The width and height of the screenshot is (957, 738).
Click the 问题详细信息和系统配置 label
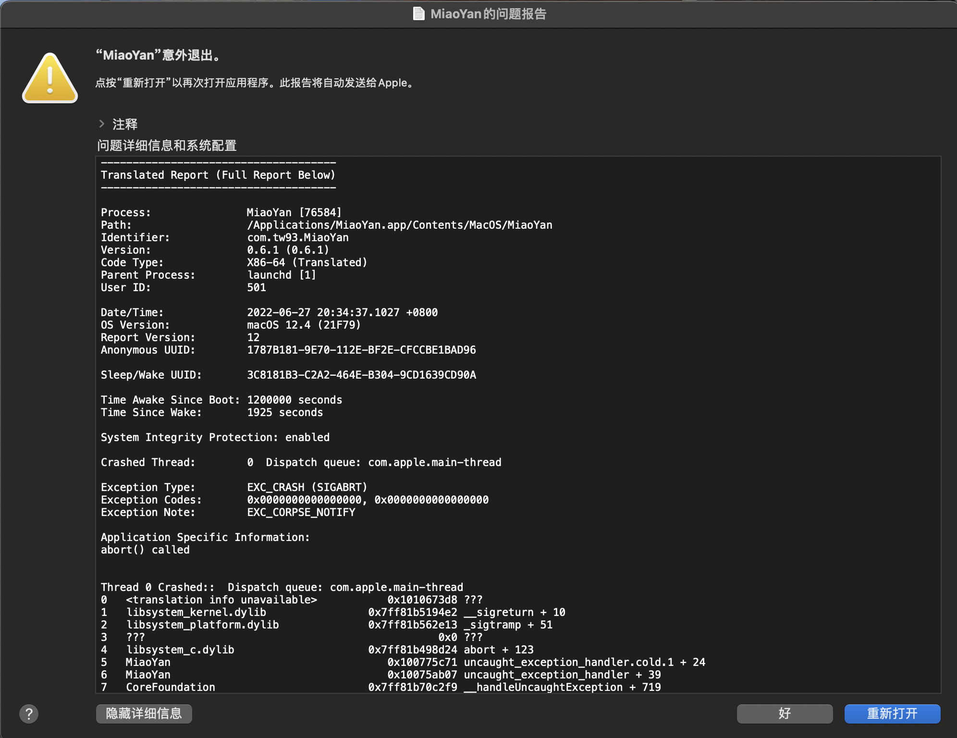coord(167,145)
